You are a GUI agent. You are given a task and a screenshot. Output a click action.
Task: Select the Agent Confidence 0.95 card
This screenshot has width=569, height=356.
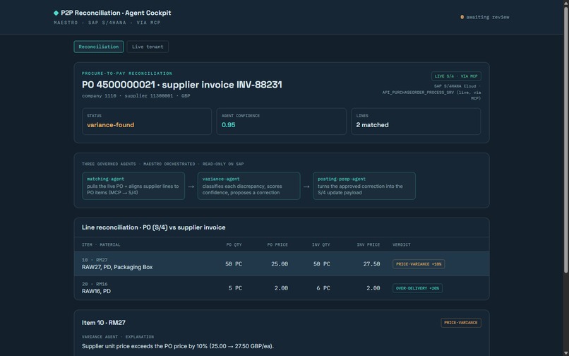click(x=281, y=121)
